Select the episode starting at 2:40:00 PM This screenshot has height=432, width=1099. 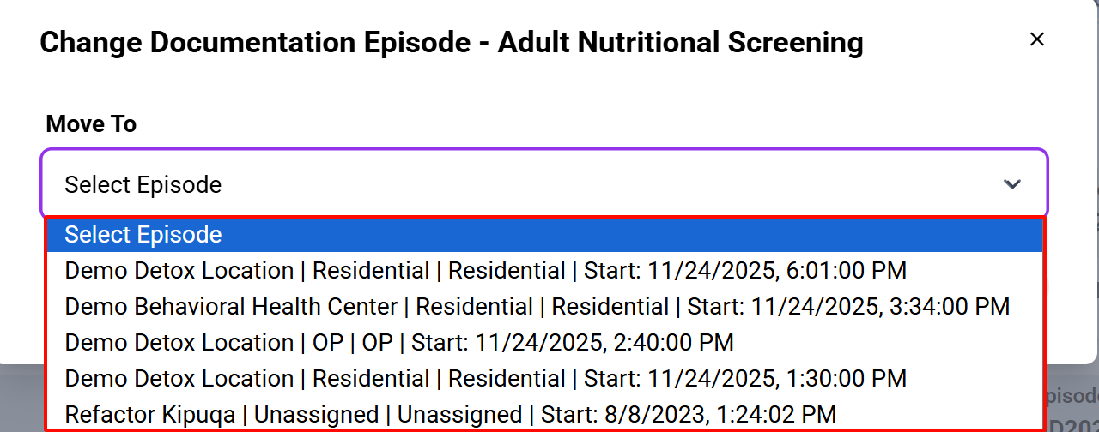click(399, 343)
